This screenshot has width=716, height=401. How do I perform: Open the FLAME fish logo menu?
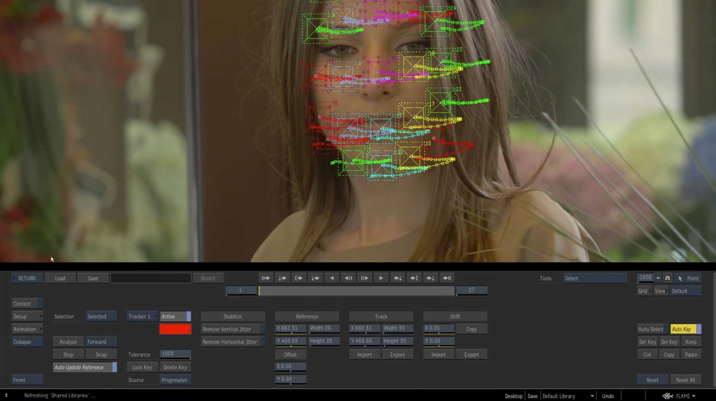pos(678,396)
